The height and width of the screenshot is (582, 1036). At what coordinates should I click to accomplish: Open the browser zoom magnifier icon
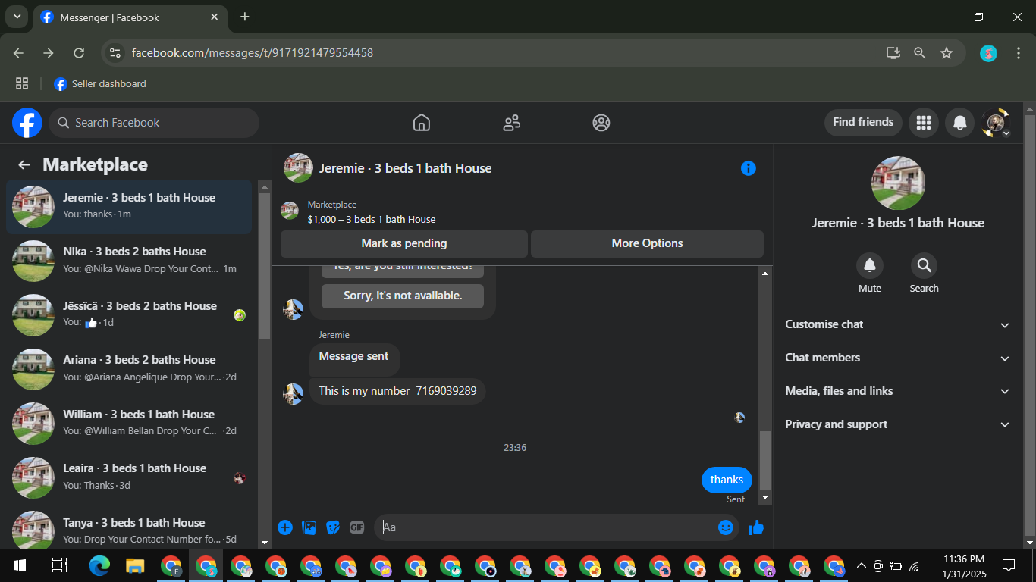pyautogui.click(x=920, y=53)
